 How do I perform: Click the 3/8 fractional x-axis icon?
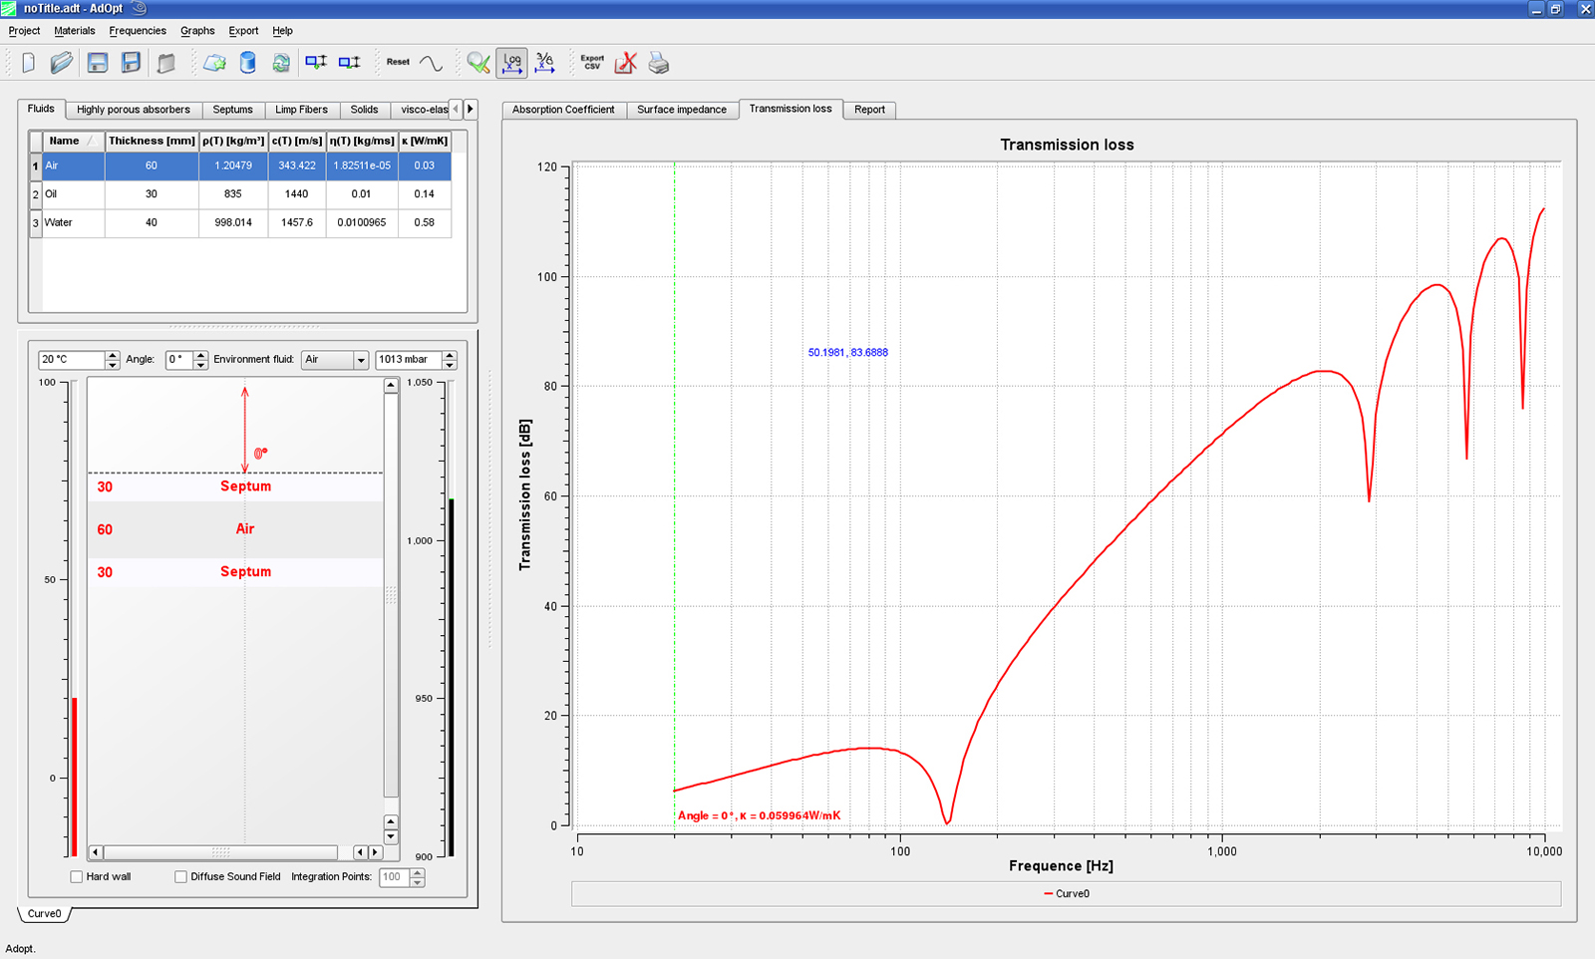click(x=545, y=63)
